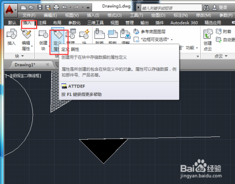Switch to the 管理 ribbon tab

point(130,23)
